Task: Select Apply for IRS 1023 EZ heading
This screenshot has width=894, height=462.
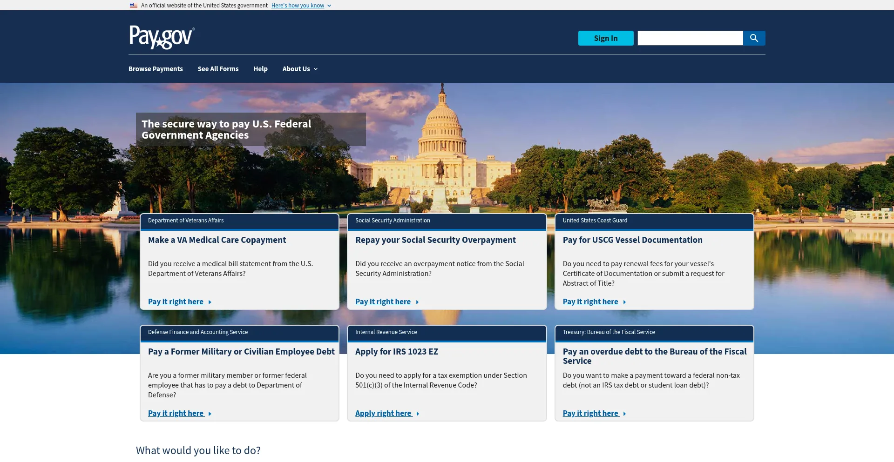Action: pos(396,352)
